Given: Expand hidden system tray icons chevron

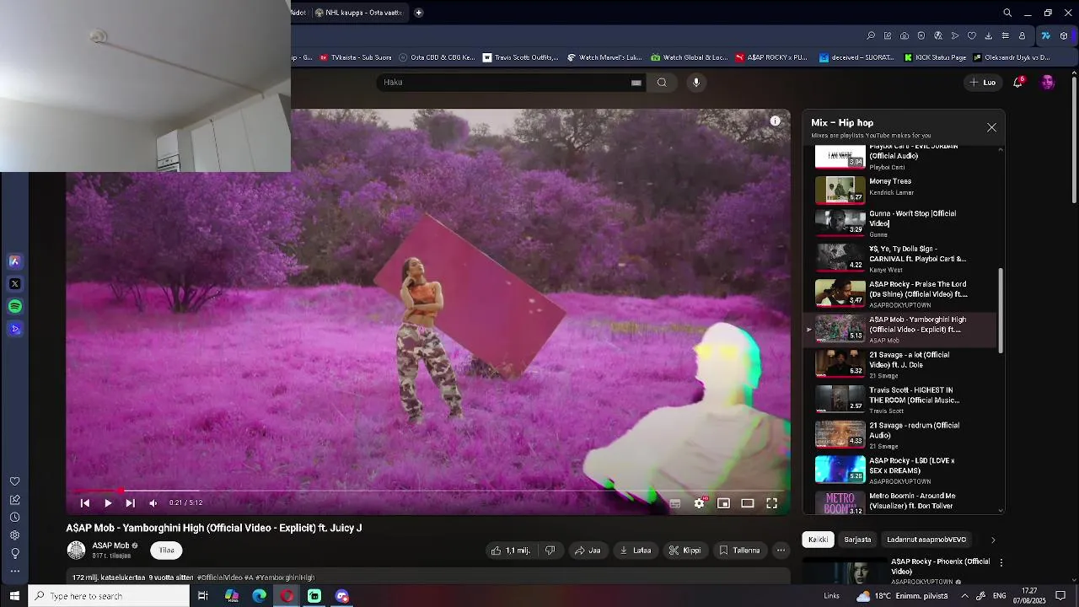Looking at the screenshot, I should click(x=964, y=596).
